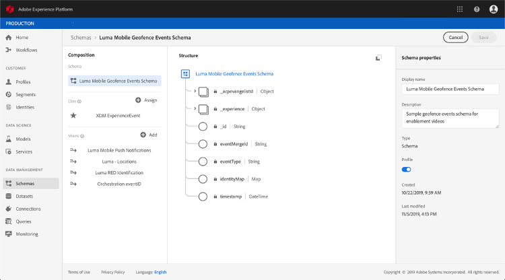Click the structure root schema name link

point(234,73)
